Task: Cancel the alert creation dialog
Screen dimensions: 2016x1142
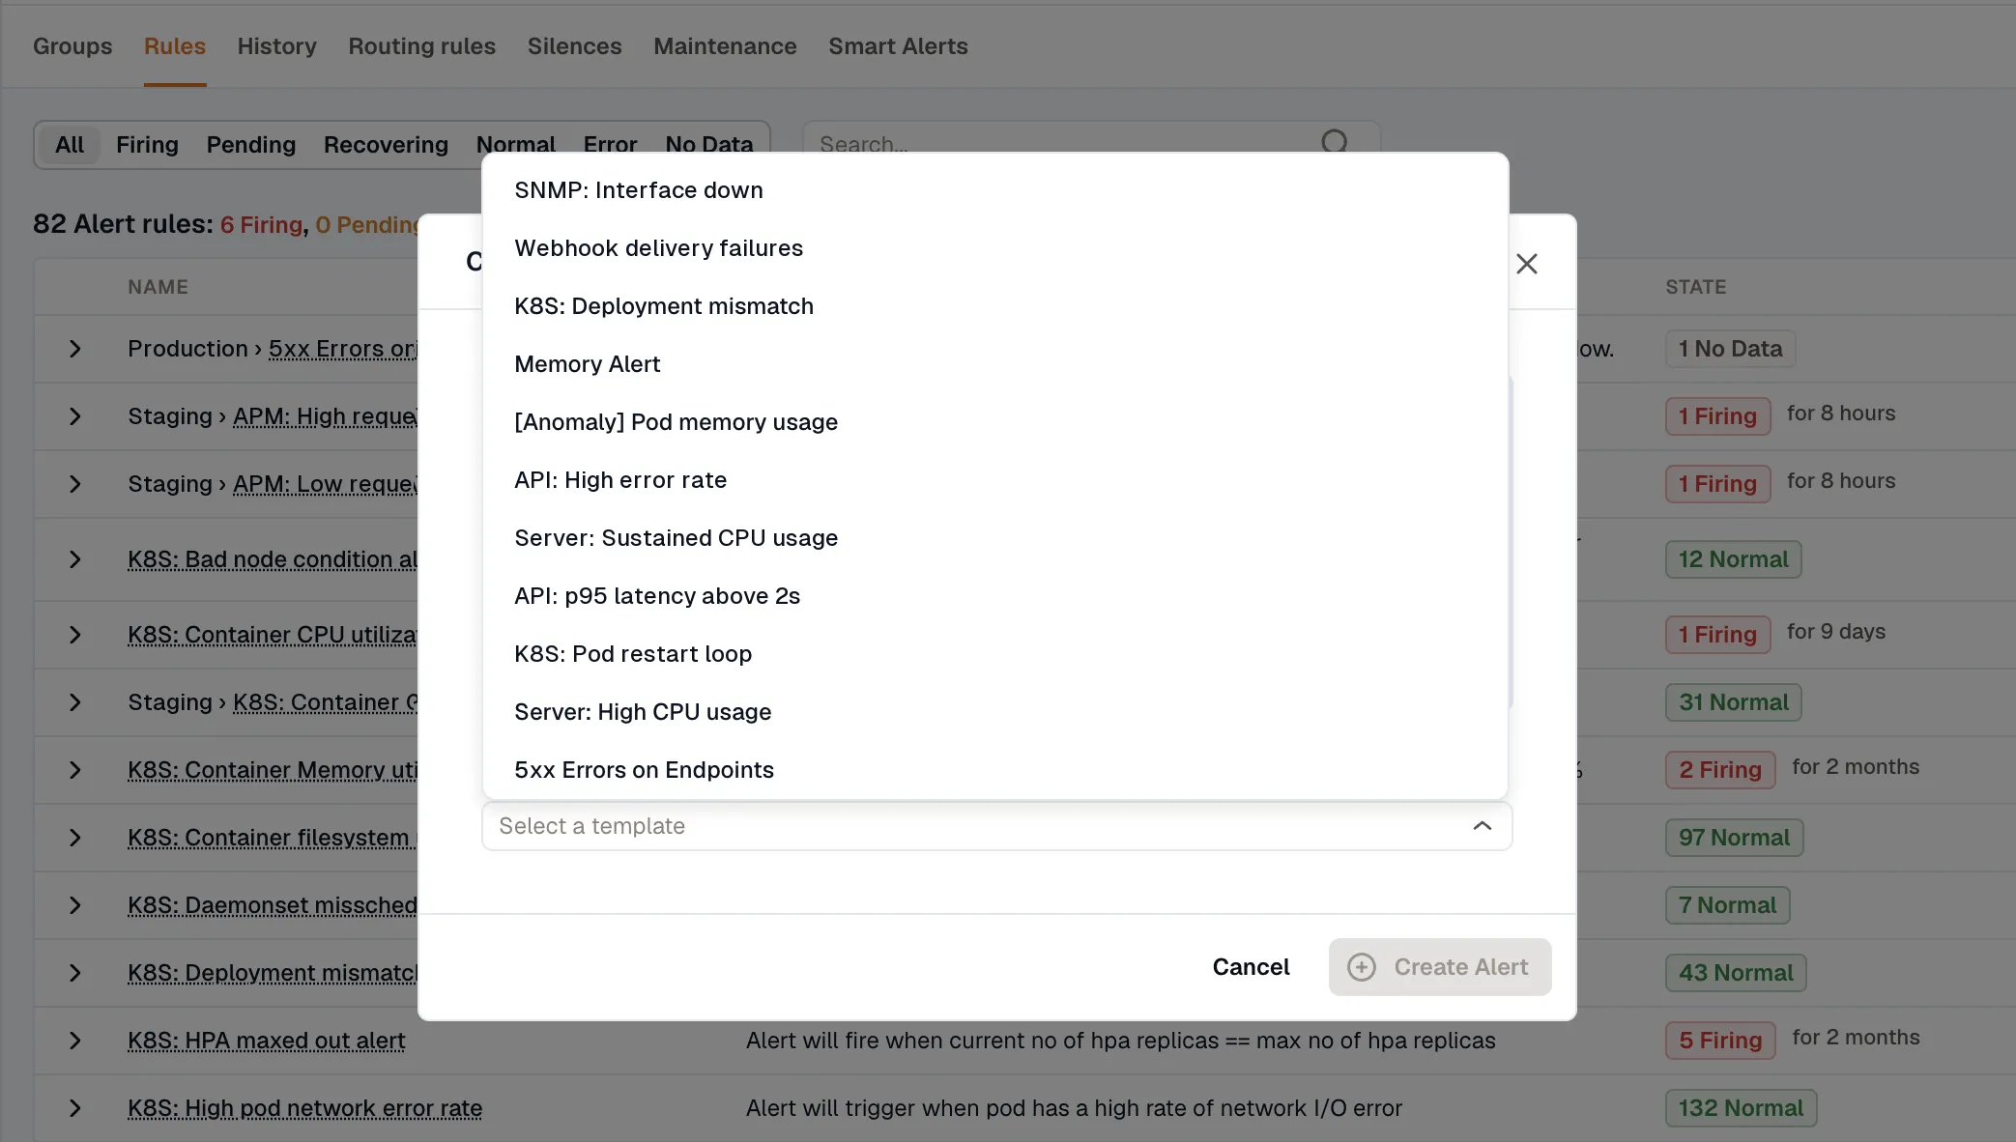Action: [1251, 967]
